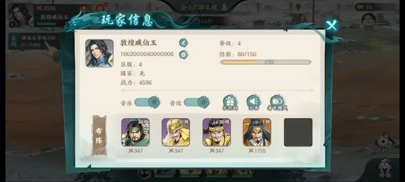The image size is (405, 182).
Task: Select the level 1 general with 1755 power
Action: (257, 132)
